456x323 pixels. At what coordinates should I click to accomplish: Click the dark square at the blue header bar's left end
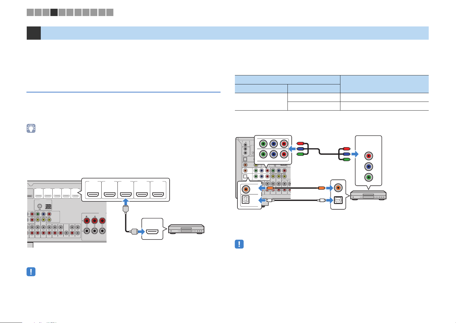tap(34, 33)
